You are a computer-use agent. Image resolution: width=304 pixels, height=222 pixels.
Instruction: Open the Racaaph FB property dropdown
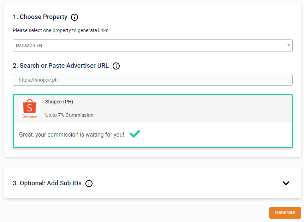153,46
